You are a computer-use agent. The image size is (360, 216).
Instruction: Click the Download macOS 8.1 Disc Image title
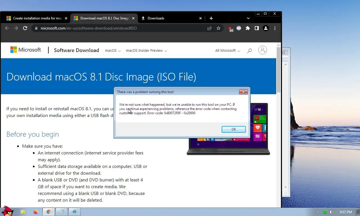(101, 77)
